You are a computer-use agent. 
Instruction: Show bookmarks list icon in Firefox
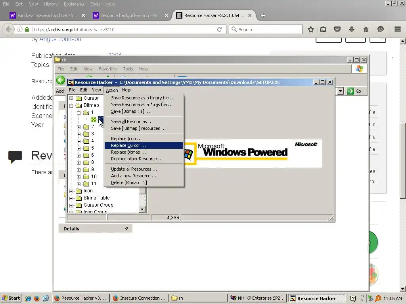tap(323, 29)
